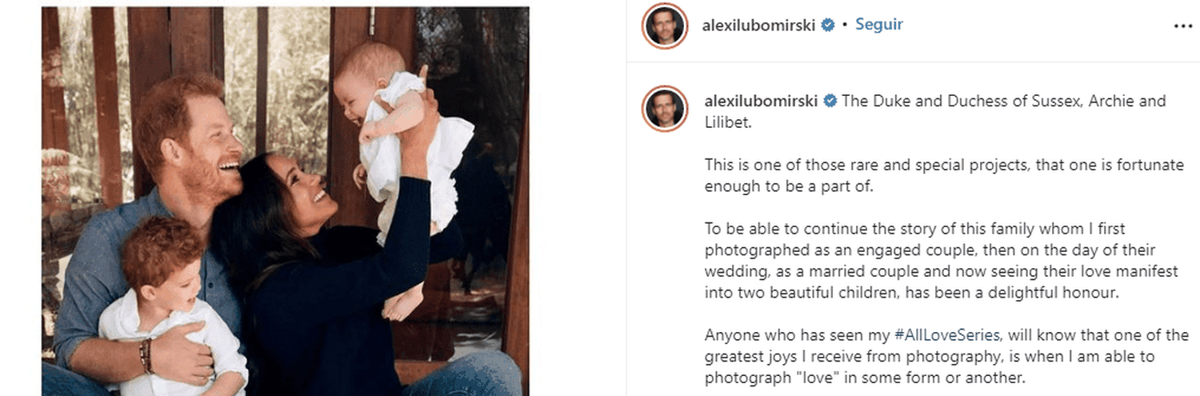Follow the account via the Seguir link
Image resolution: width=1200 pixels, height=396 pixels.
pyautogui.click(x=879, y=24)
